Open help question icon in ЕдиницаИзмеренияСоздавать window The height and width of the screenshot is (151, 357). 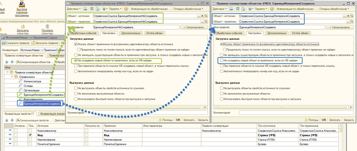272,9
